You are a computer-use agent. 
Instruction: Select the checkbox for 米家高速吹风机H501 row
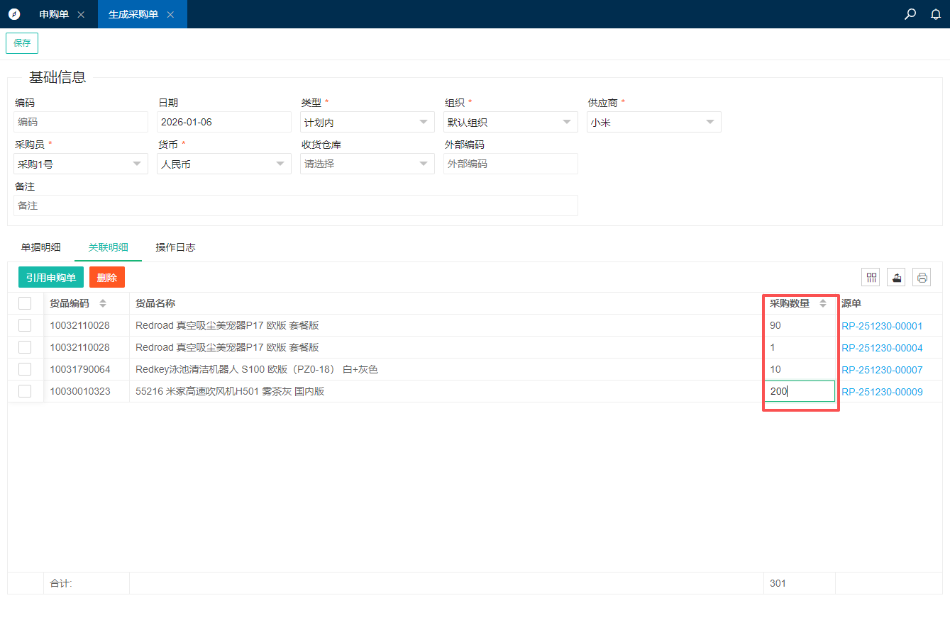pos(25,391)
